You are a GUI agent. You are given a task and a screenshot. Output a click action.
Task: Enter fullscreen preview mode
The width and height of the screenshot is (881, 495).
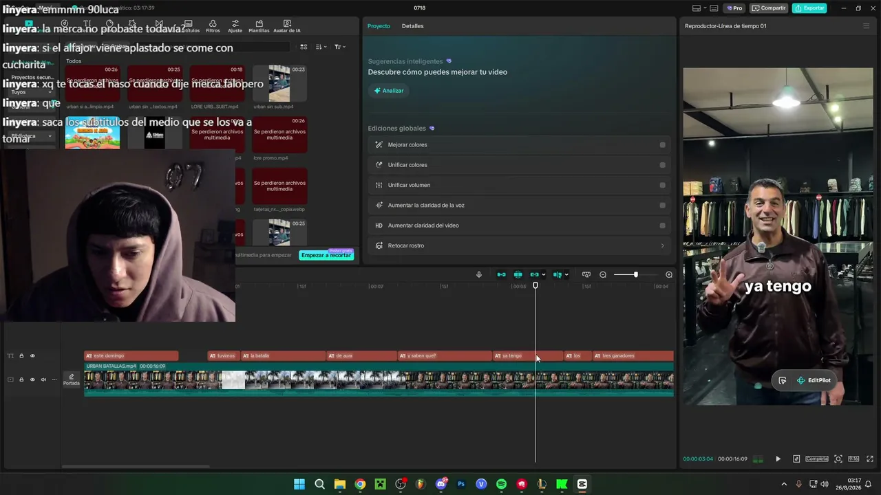click(x=870, y=459)
